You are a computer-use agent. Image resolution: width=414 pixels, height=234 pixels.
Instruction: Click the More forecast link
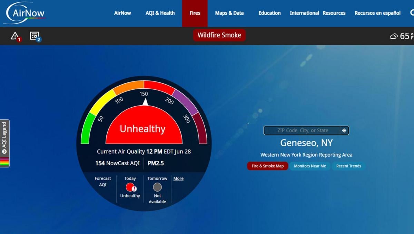coord(178,178)
